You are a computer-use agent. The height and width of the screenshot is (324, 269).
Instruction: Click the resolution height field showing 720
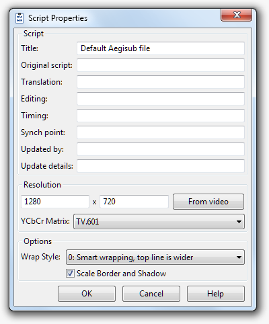pyautogui.click(x=134, y=202)
